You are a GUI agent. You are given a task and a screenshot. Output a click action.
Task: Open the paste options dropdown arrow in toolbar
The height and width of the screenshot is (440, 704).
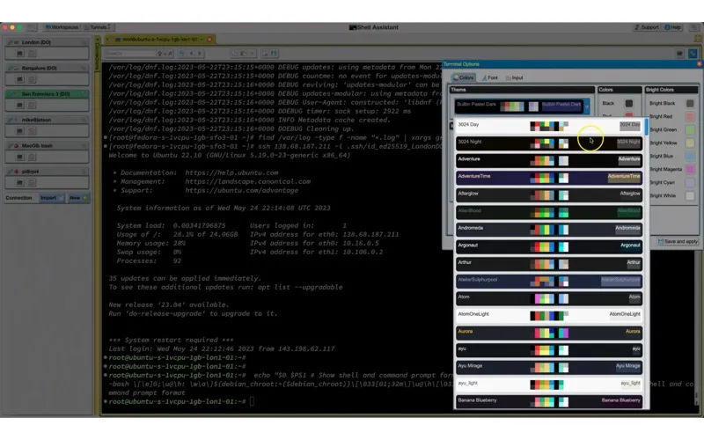point(252,54)
